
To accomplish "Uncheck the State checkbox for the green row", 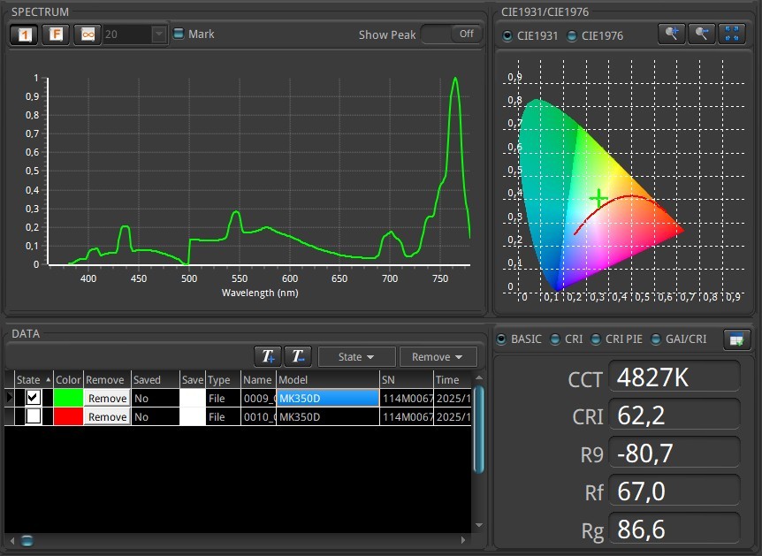I will [x=33, y=398].
